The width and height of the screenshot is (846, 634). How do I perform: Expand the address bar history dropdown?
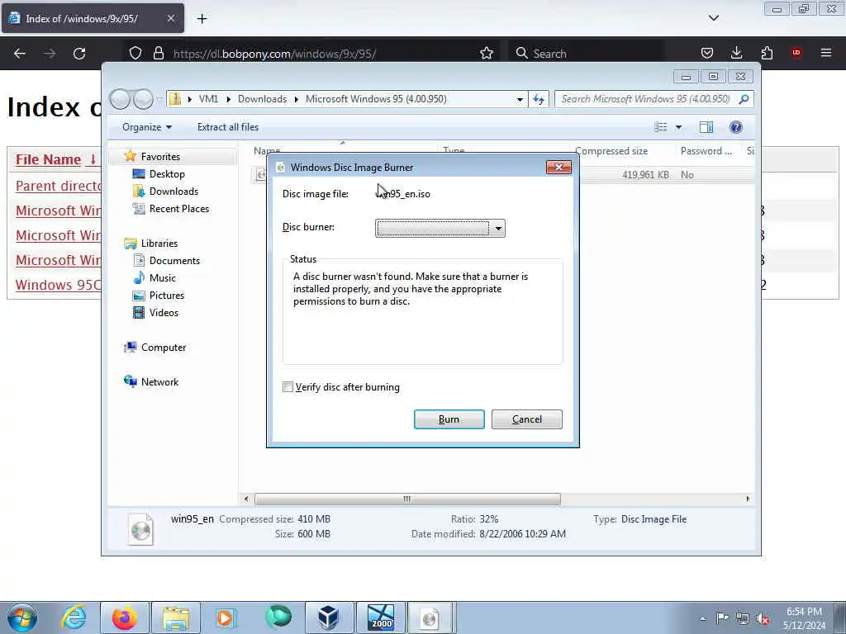[520, 99]
